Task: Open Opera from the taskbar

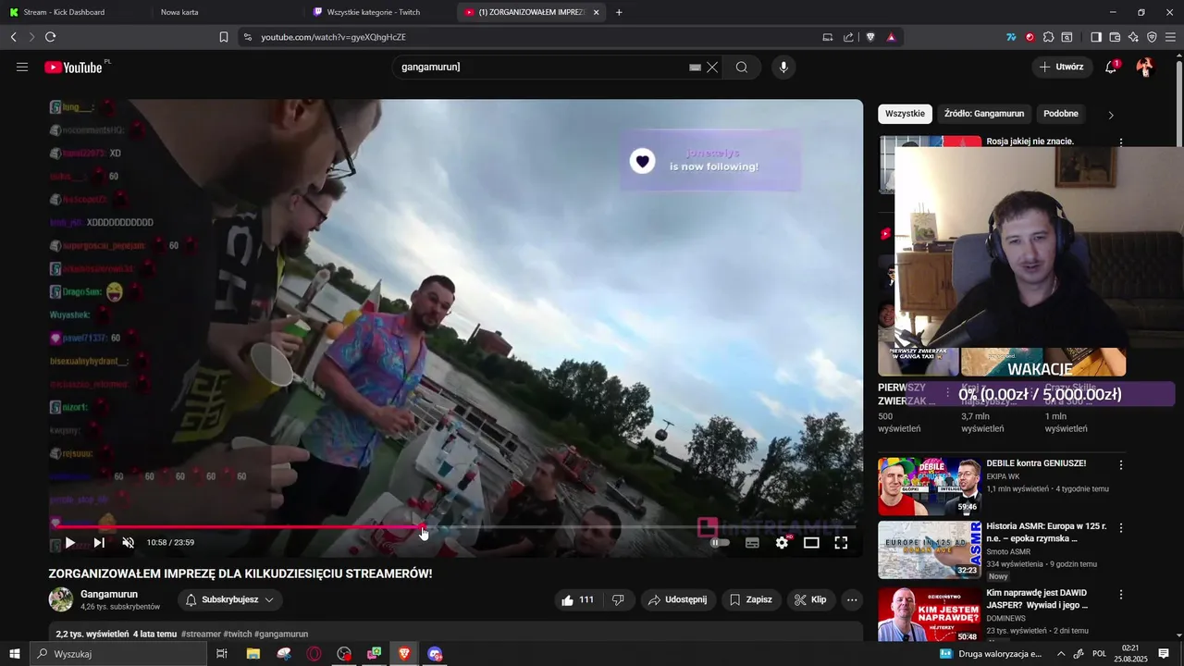Action: 314,654
